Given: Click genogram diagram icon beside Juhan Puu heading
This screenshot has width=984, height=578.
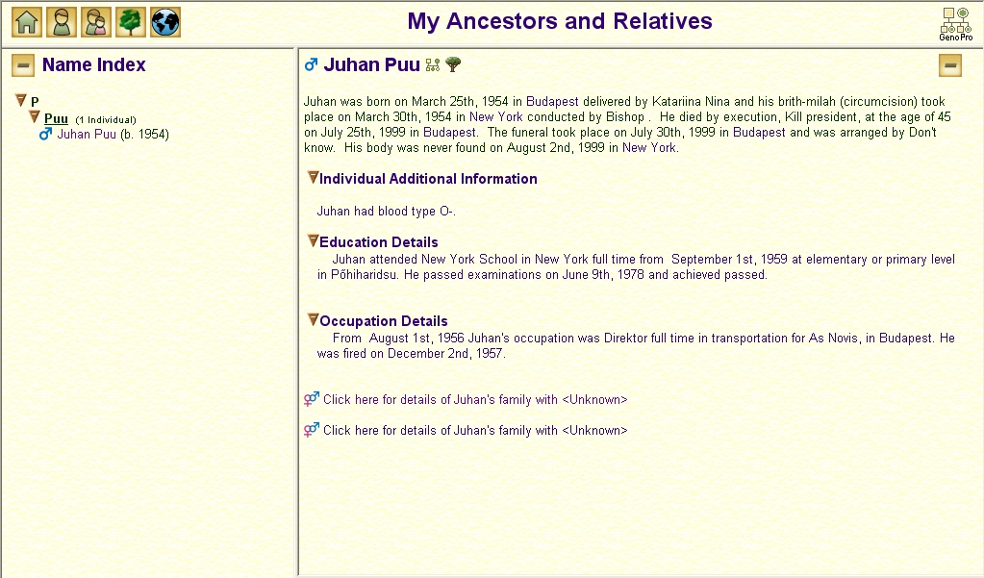Looking at the screenshot, I should (433, 64).
